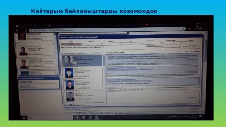The image size is (226, 127).
Task: Click the 'отменить всех' deselect-all link
Action: [x=97, y=53]
